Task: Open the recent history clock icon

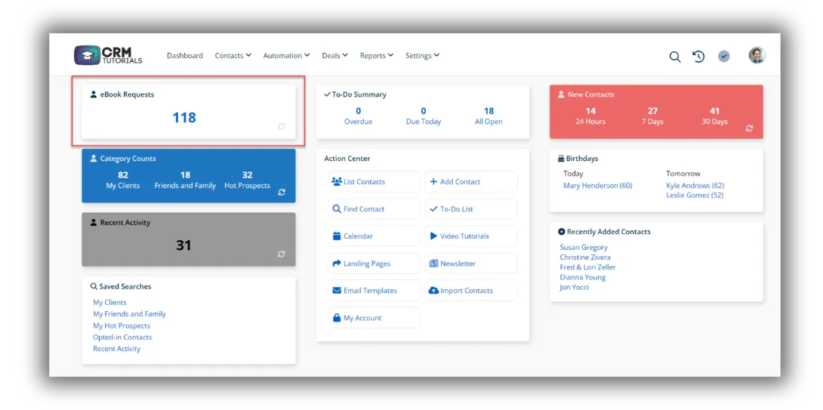Action: pos(698,56)
